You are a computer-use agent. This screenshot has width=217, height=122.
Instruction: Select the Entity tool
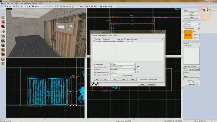click(3, 32)
